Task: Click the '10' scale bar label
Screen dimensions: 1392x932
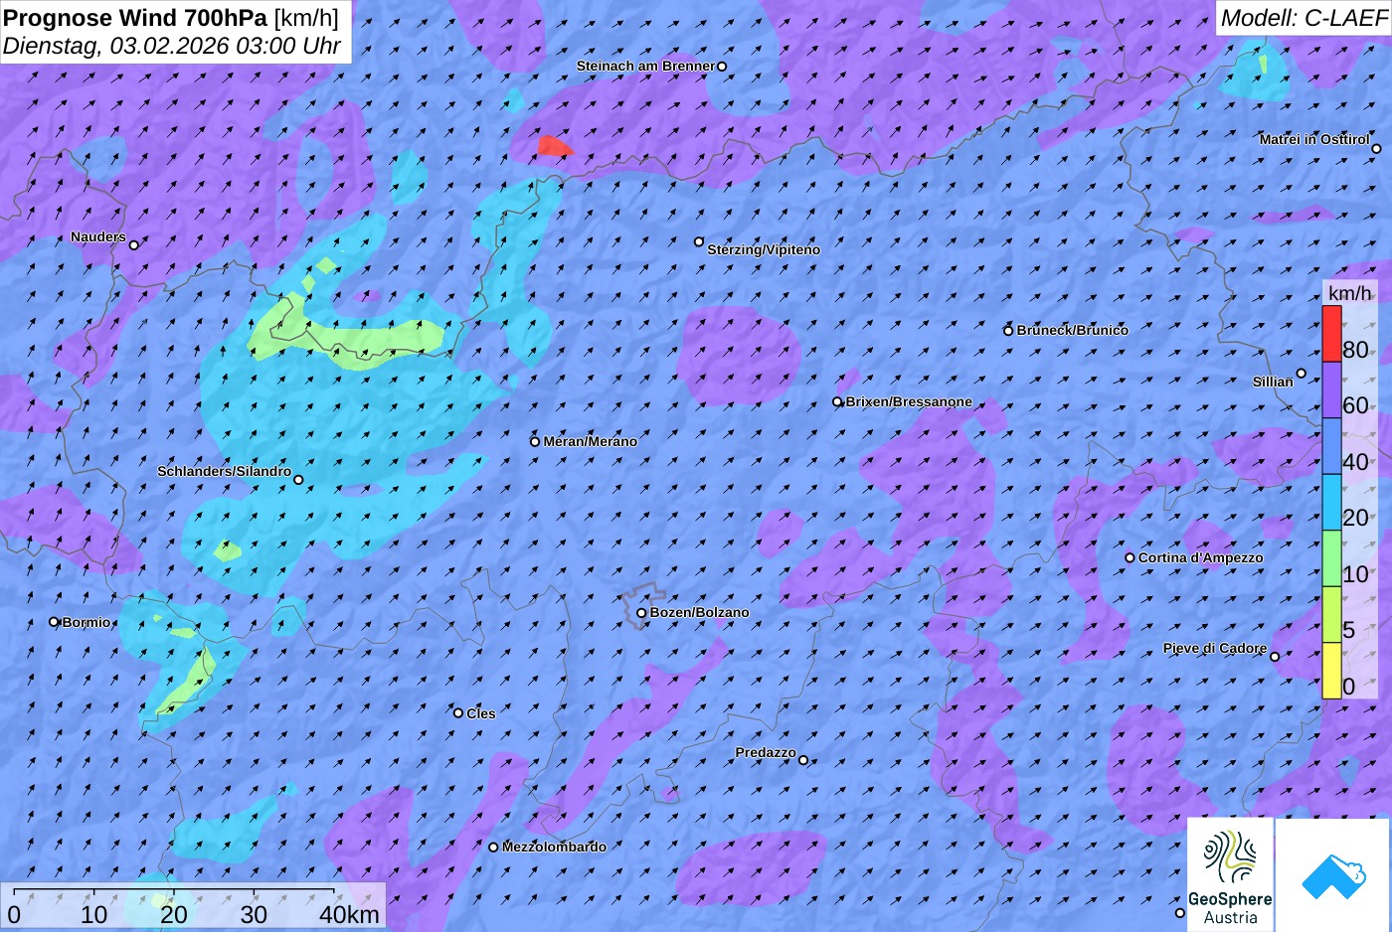Action: coord(94,914)
